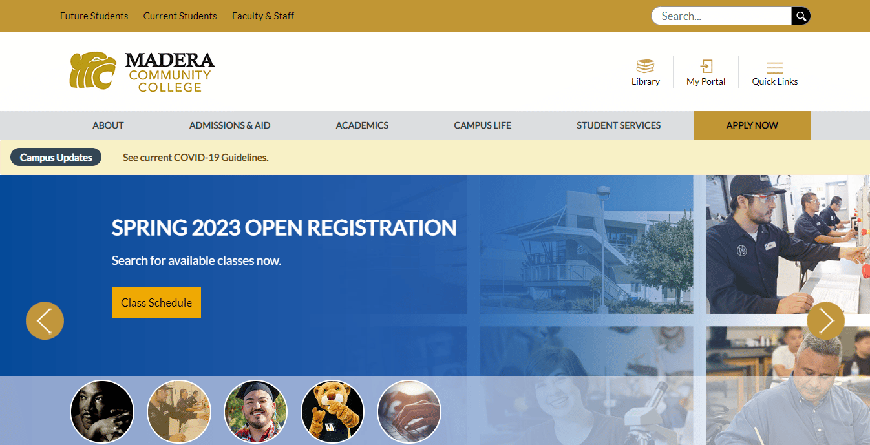This screenshot has height=445, width=870.
Task: Open My Portal login icon
Action: pos(706,72)
